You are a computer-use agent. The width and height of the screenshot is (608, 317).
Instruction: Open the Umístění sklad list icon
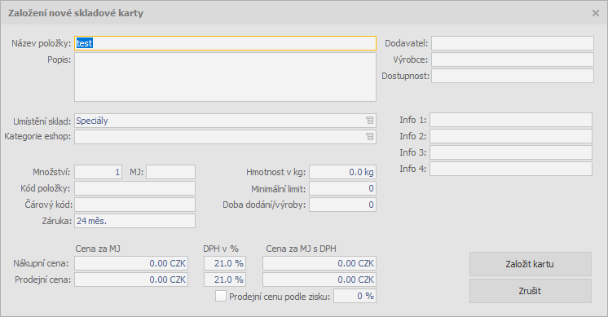pos(369,121)
